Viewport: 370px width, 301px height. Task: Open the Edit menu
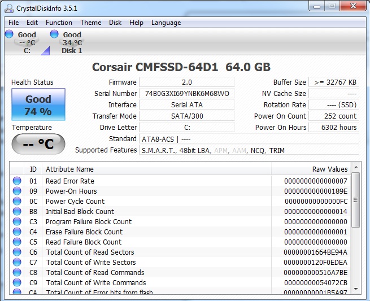(x=32, y=23)
